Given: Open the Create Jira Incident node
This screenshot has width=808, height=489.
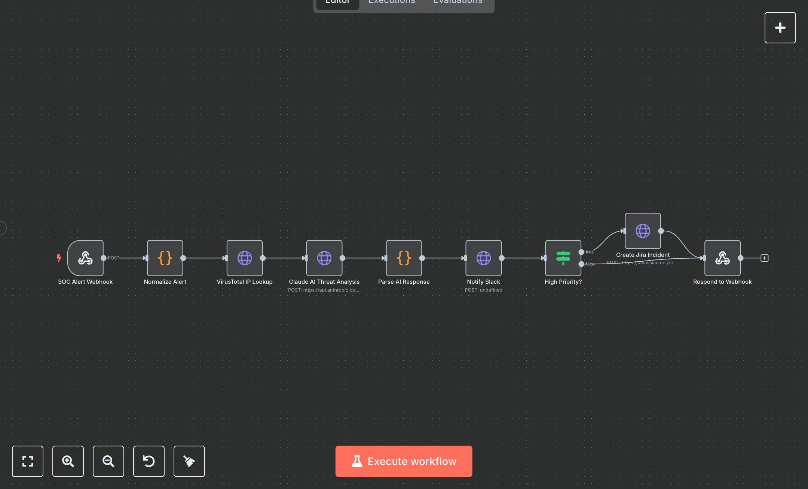Looking at the screenshot, I should pyautogui.click(x=642, y=231).
